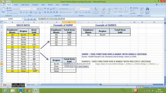
Task: Align text to the right
Action: coord(51,12)
